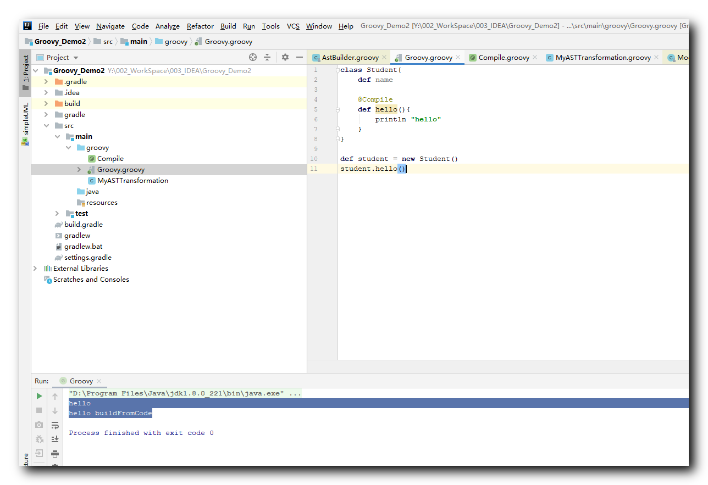Open the File menu

point(43,26)
